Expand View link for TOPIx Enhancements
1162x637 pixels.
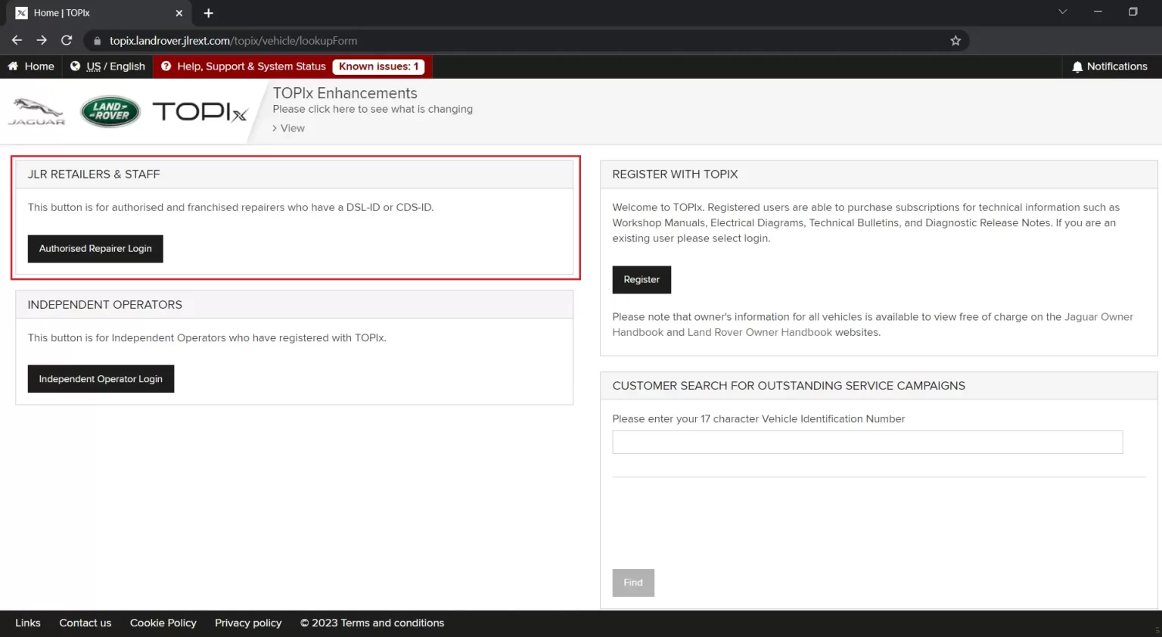point(289,129)
